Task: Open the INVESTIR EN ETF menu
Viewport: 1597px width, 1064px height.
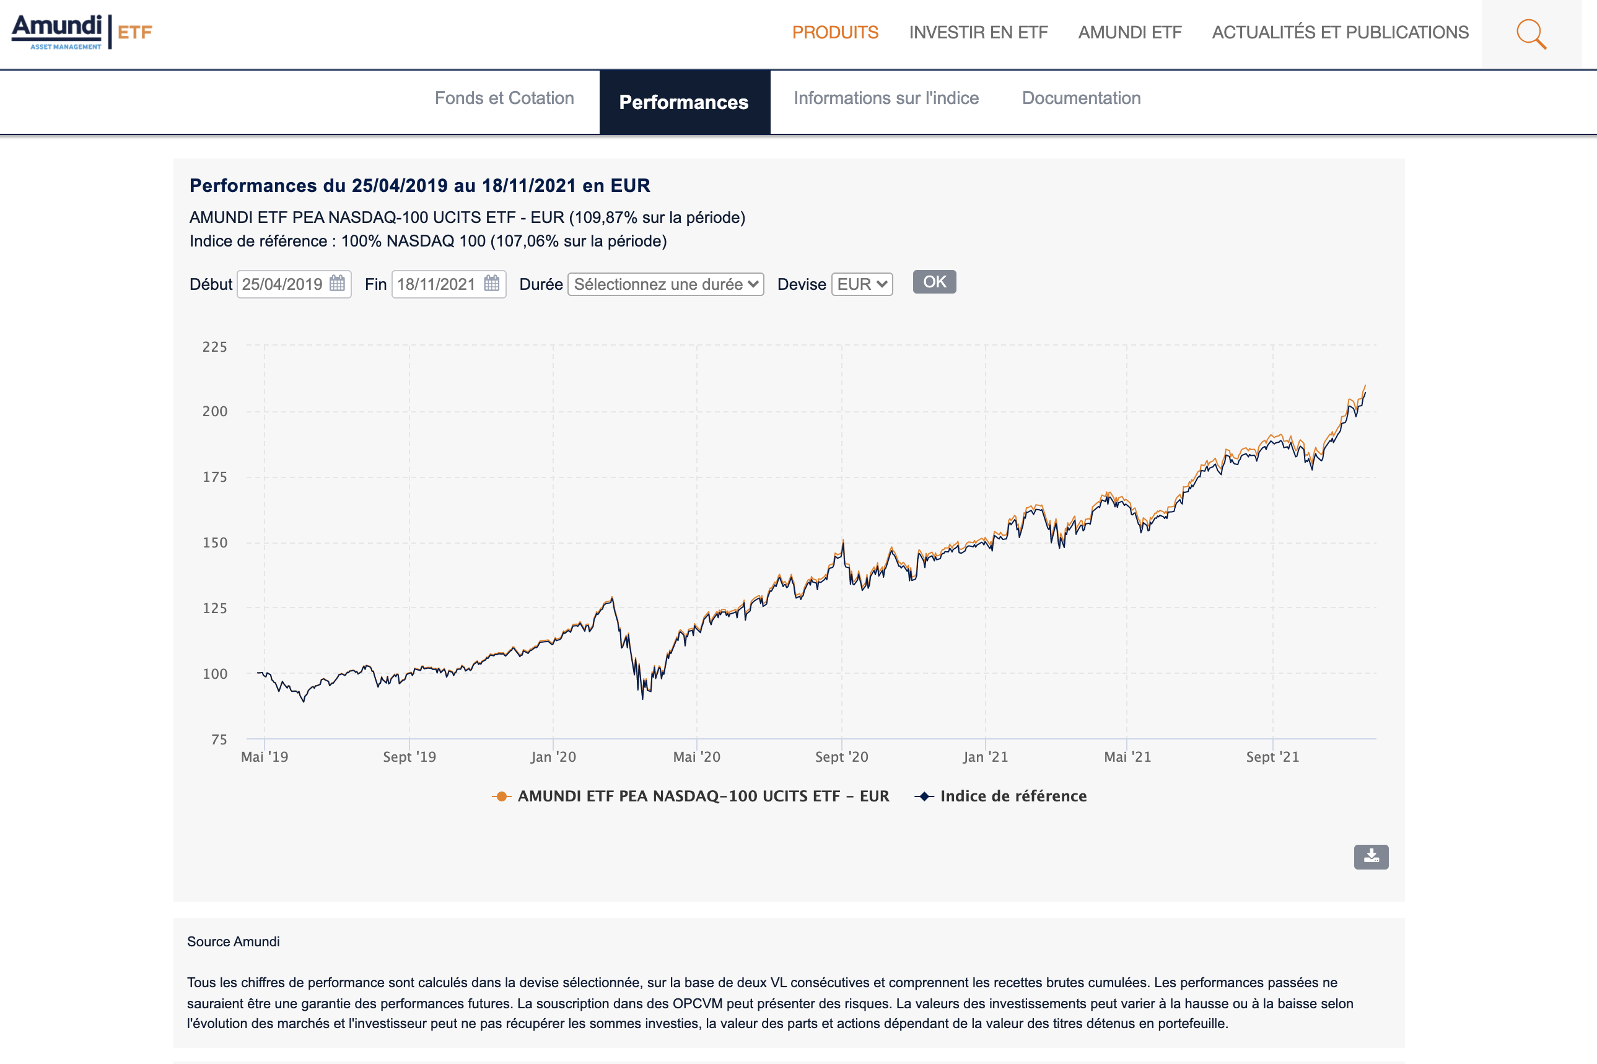Action: click(x=978, y=33)
